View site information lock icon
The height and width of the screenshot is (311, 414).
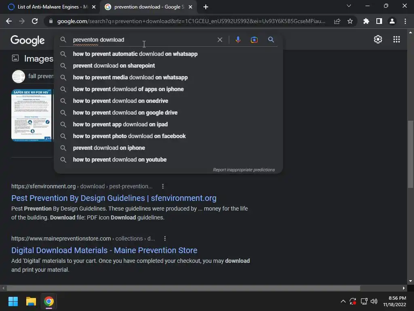[x=51, y=21]
